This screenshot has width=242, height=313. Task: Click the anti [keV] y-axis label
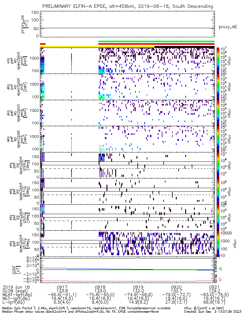(x=17, y=87)
